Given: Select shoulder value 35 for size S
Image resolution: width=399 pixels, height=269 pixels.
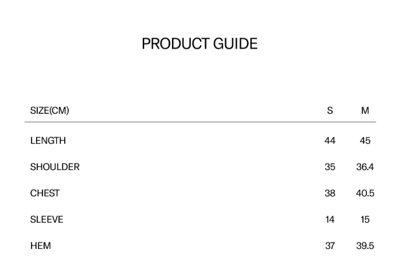Looking at the screenshot, I should 330,167.
